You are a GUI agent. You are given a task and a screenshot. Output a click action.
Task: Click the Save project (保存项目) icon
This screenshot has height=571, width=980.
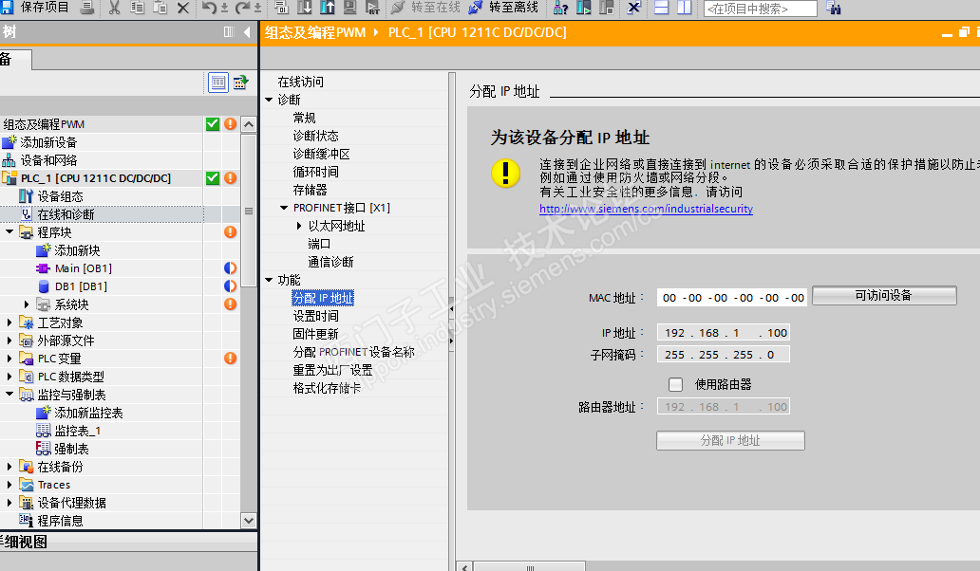8,8
